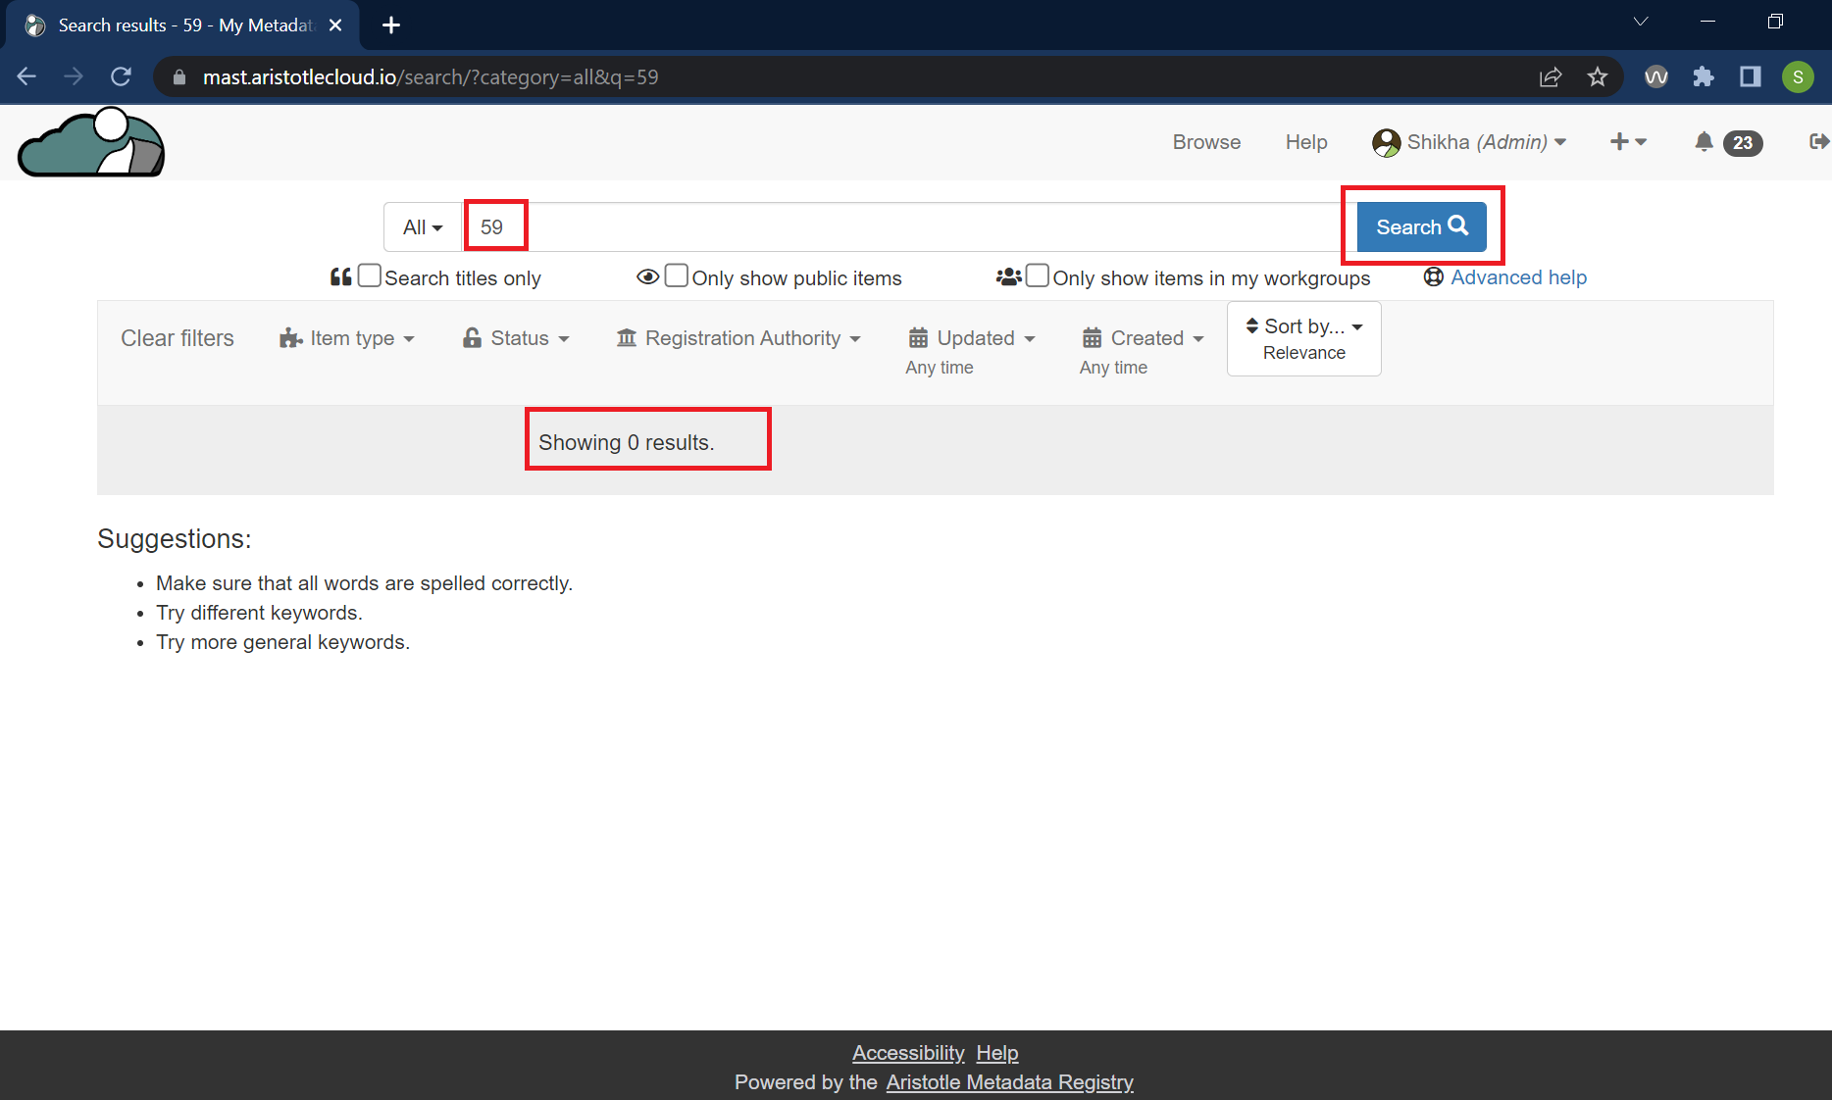Image resolution: width=1832 pixels, height=1100 pixels.
Task: Open the browser extensions puzzle icon
Action: pyautogui.click(x=1704, y=77)
